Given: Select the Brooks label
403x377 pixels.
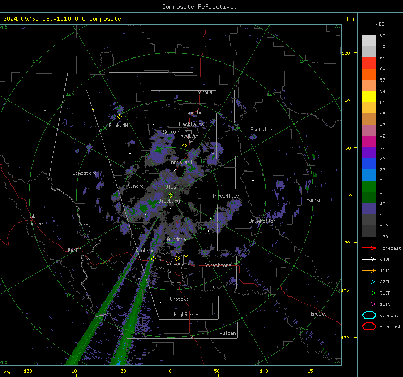Looking at the screenshot, I should 318,314.
